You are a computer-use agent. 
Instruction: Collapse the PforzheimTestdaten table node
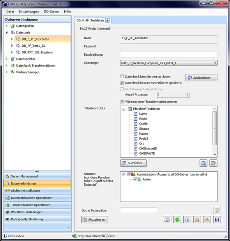[124, 109]
